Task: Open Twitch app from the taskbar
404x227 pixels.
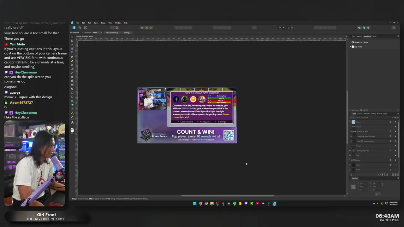Action: click(246, 203)
